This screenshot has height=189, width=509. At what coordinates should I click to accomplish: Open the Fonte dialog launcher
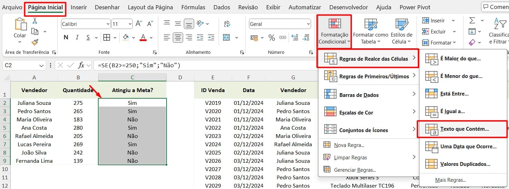pyautogui.click(x=154, y=52)
